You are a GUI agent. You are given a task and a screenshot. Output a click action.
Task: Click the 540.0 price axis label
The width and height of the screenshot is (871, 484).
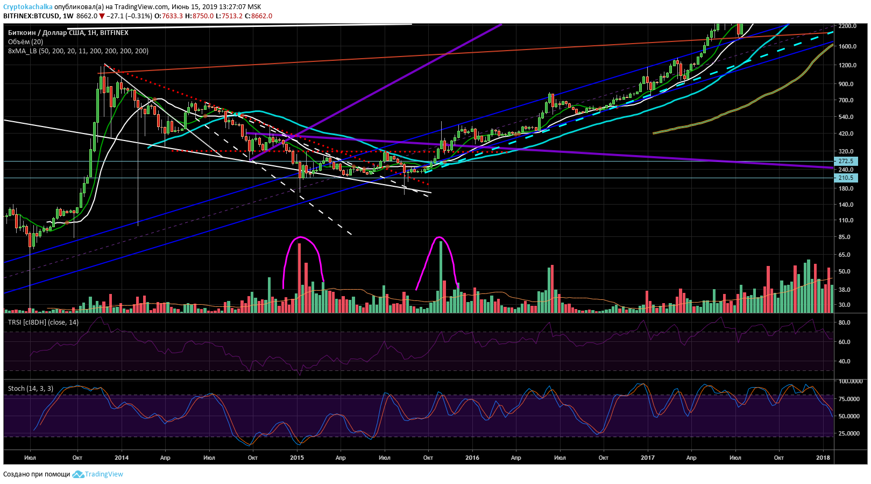(x=846, y=117)
